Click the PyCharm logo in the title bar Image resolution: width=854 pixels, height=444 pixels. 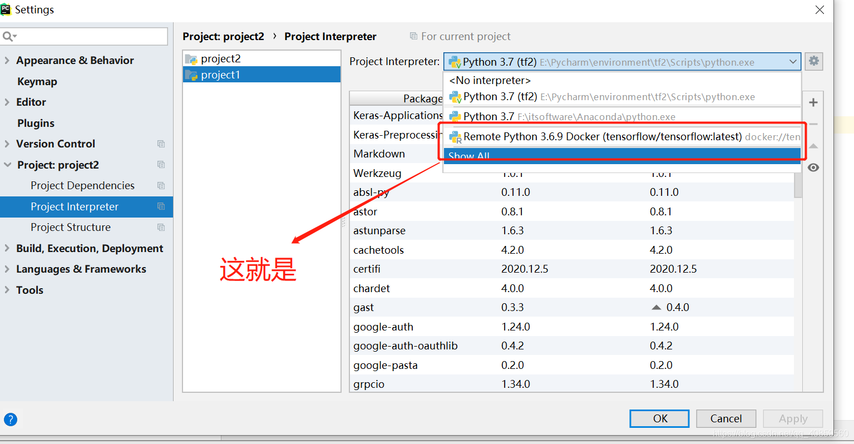(7, 9)
